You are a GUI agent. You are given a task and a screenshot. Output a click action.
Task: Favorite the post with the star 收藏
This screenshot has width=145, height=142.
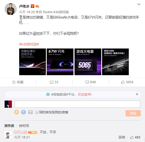coord(18,82)
